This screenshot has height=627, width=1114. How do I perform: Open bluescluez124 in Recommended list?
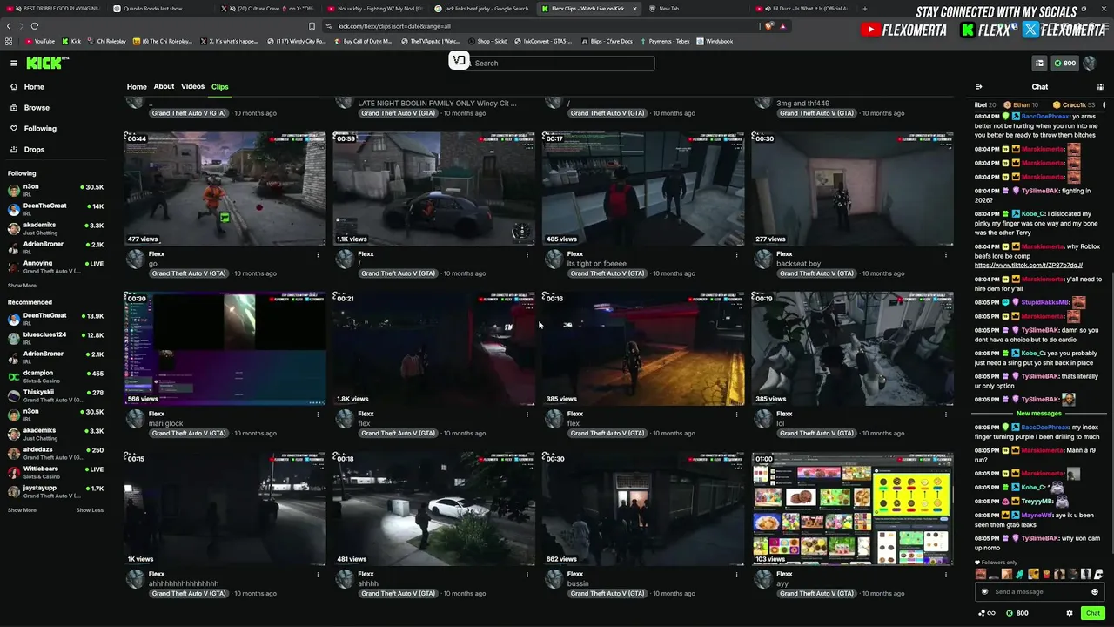pyautogui.click(x=56, y=338)
